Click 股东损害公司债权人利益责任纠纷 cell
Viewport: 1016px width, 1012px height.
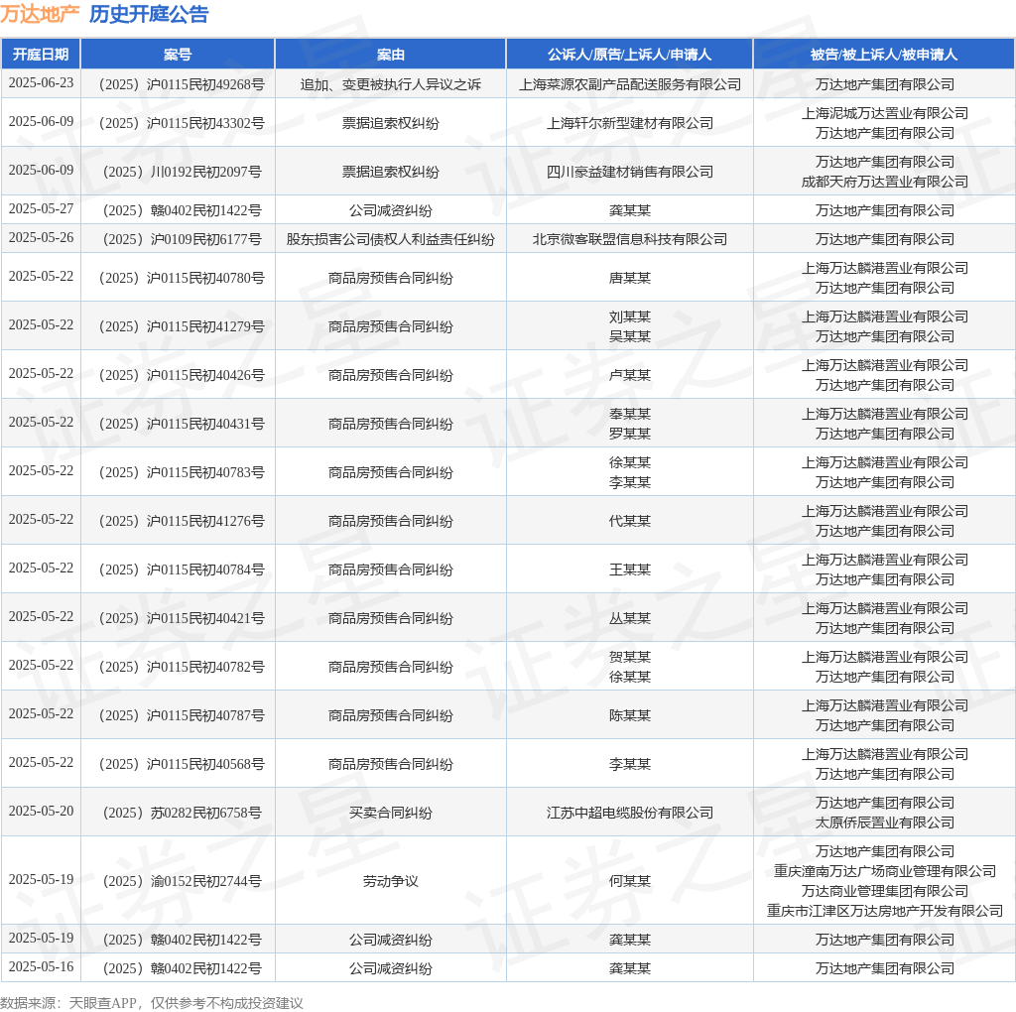pyautogui.click(x=391, y=240)
